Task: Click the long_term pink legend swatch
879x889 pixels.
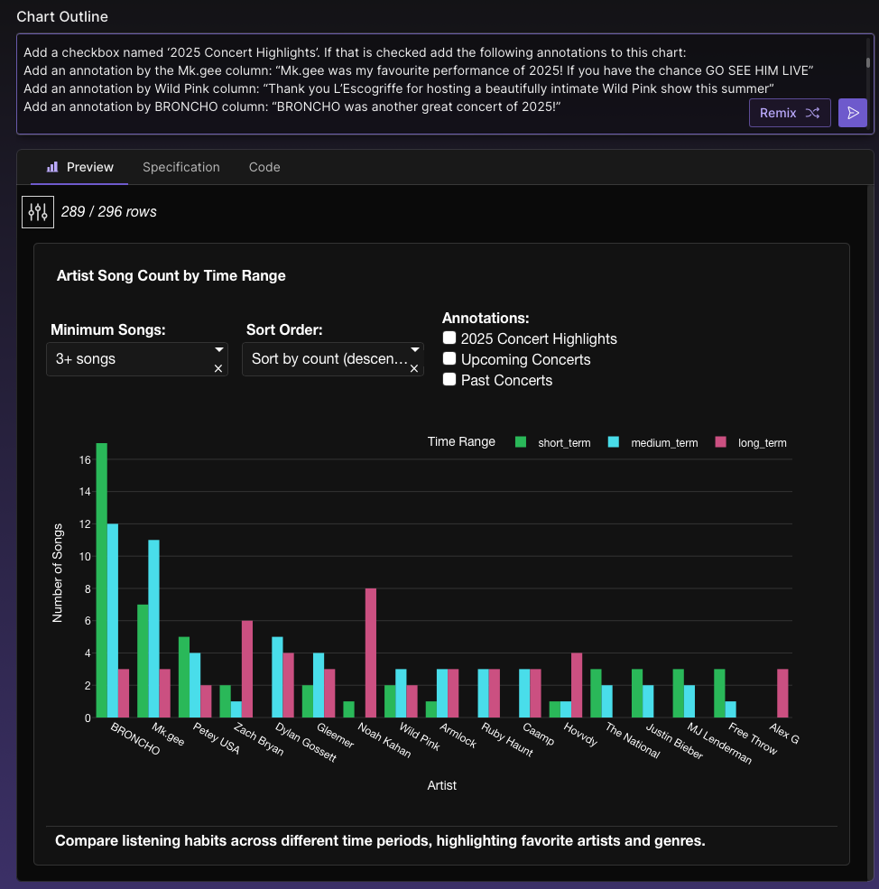Action: pyautogui.click(x=720, y=442)
